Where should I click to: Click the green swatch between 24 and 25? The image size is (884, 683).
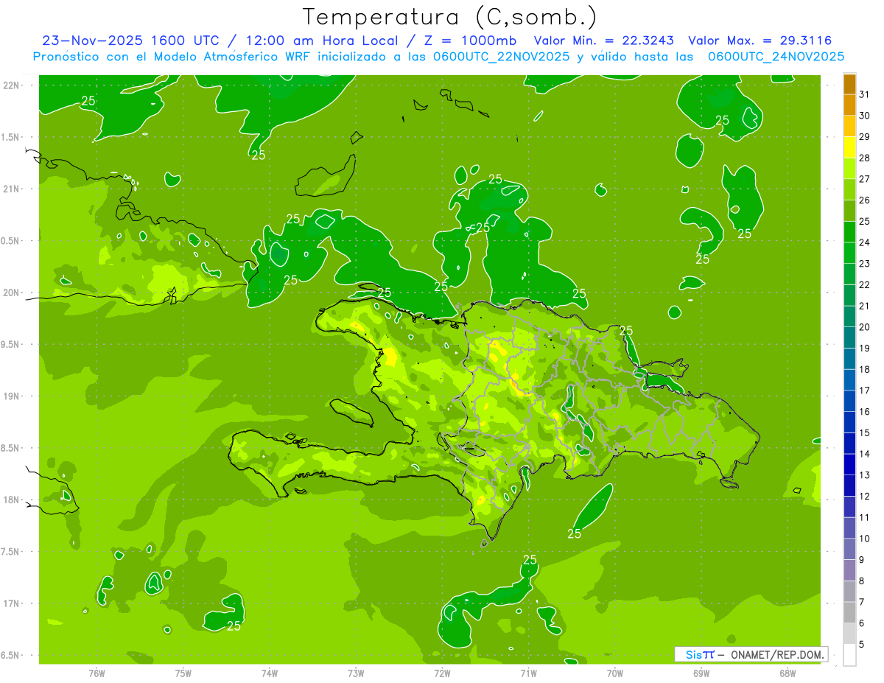(x=850, y=231)
